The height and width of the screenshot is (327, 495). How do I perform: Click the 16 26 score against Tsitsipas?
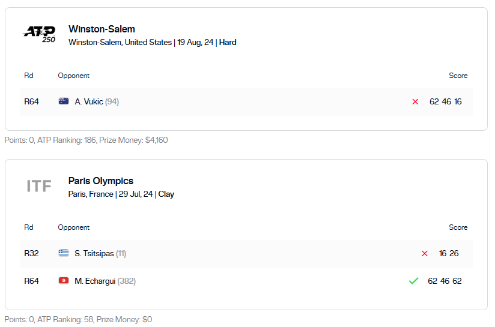point(449,254)
